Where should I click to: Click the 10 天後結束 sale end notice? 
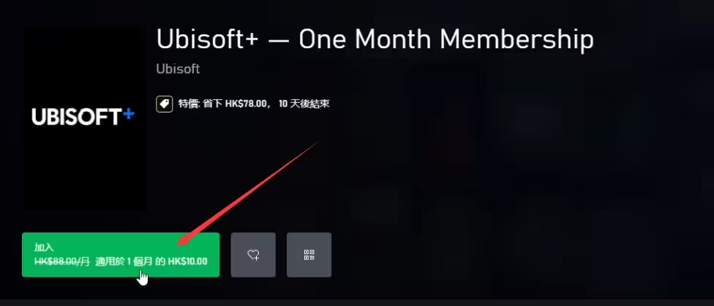point(304,104)
